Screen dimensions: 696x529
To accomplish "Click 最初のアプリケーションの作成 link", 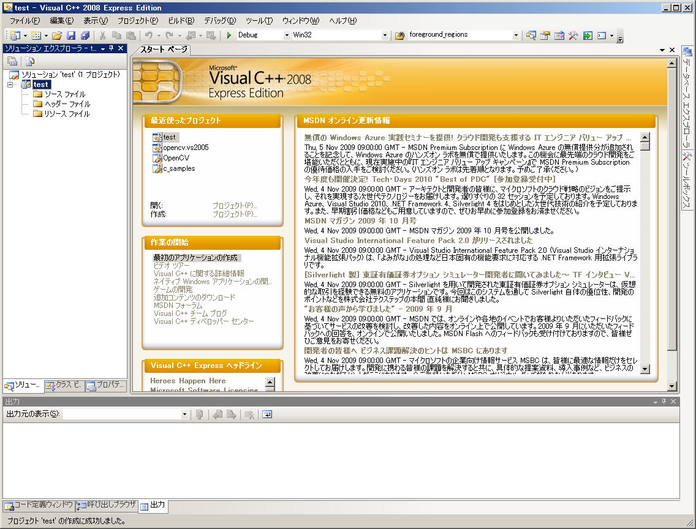I will pyautogui.click(x=196, y=258).
